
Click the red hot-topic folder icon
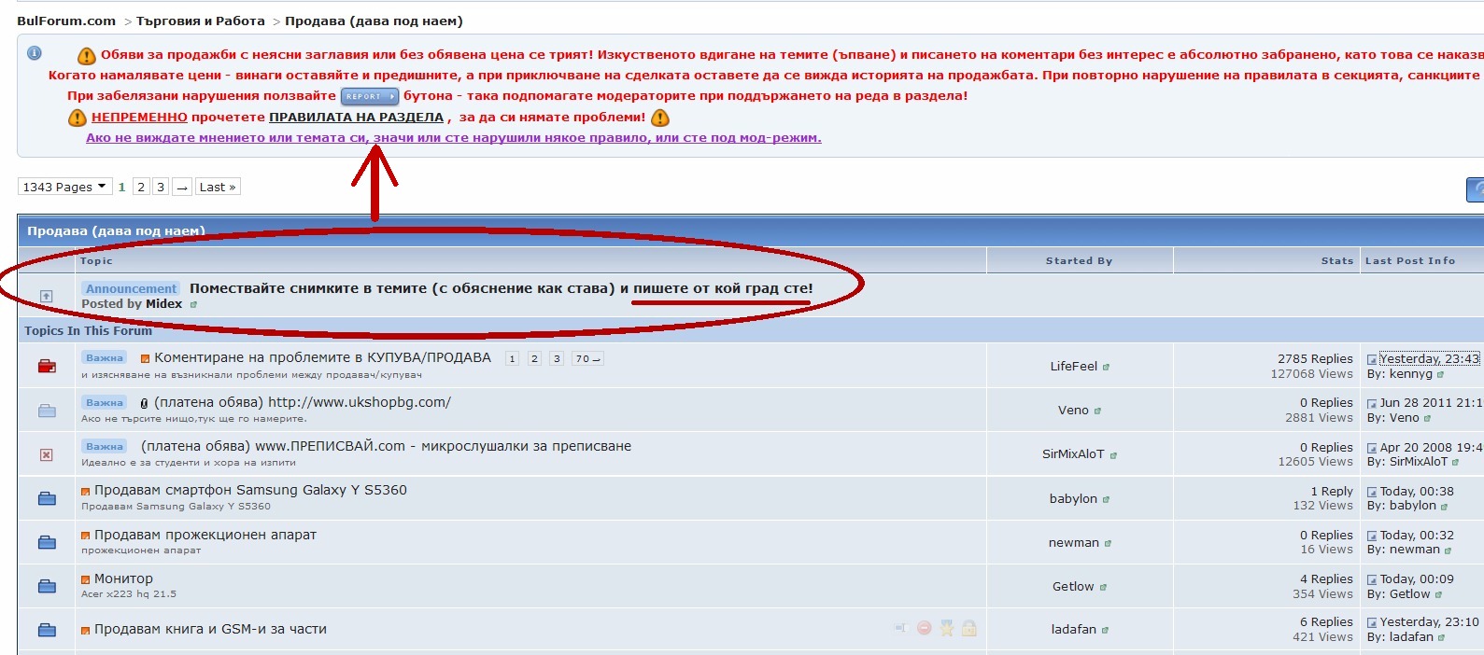click(47, 366)
